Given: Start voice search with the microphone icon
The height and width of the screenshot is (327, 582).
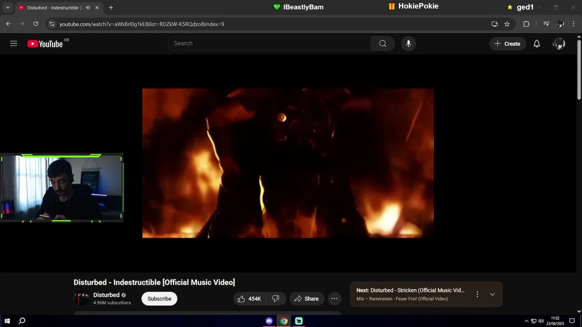Looking at the screenshot, I should [408, 44].
